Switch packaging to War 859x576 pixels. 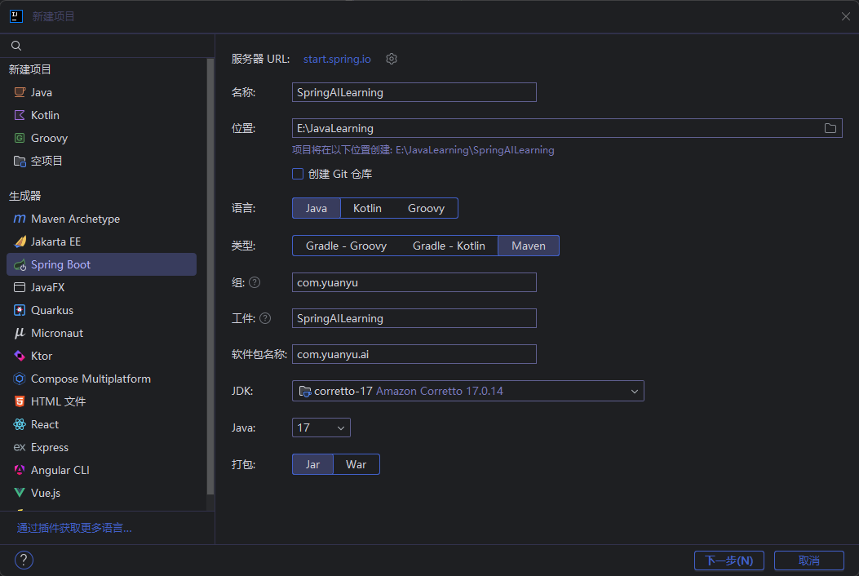(356, 464)
